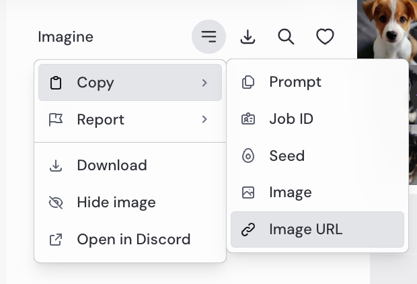Open the Copy submenu entry
This screenshot has width=417, height=284.
130,83
